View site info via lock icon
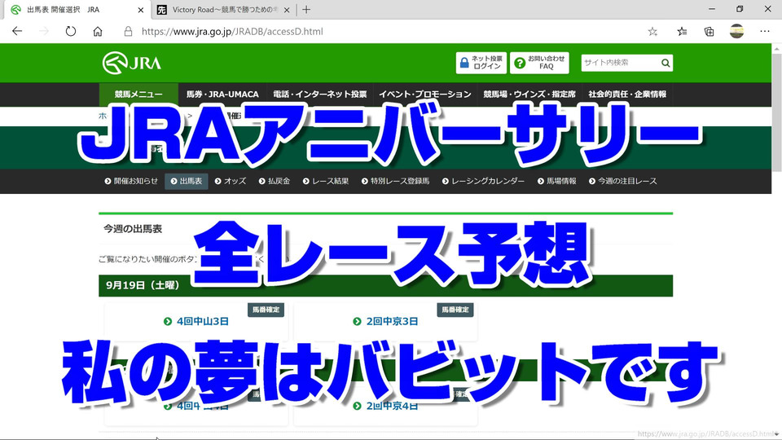This screenshot has height=440, width=782. [128, 32]
